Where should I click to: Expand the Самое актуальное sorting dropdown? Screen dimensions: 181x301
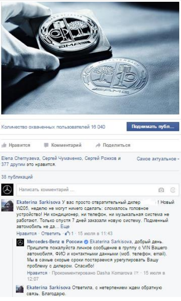pos(158,159)
